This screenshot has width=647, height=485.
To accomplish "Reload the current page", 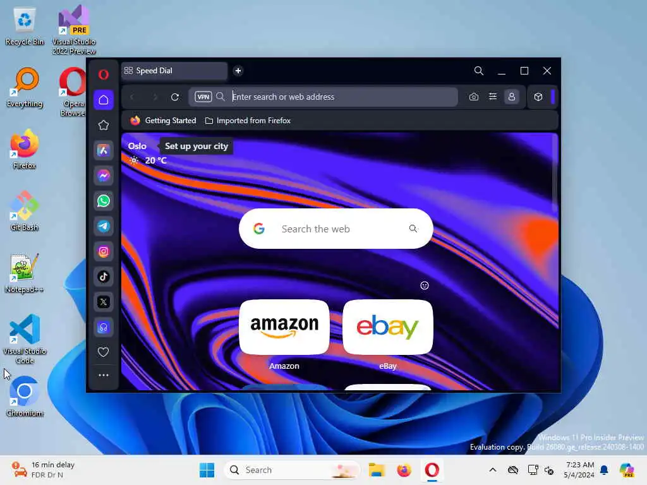I will [175, 97].
